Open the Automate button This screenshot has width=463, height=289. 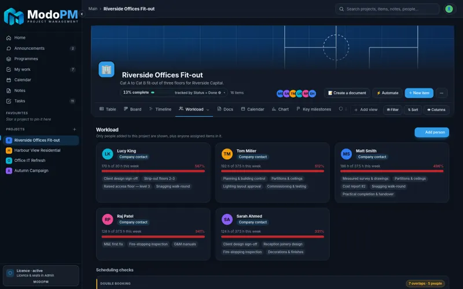click(x=387, y=93)
